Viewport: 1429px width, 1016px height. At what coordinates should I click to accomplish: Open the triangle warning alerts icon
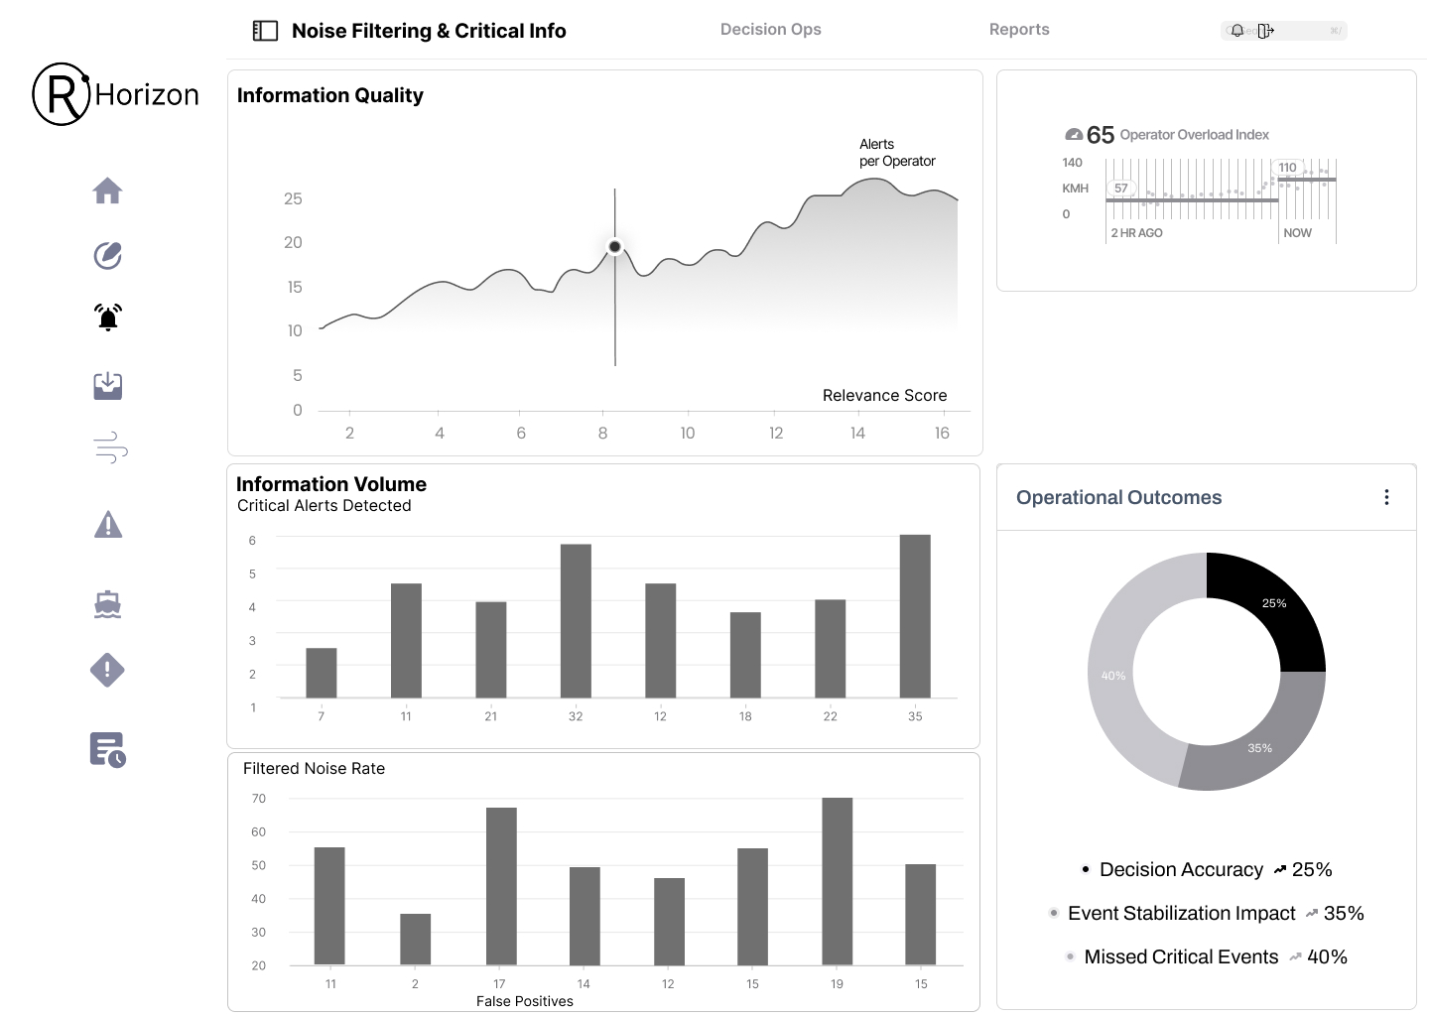tap(108, 525)
